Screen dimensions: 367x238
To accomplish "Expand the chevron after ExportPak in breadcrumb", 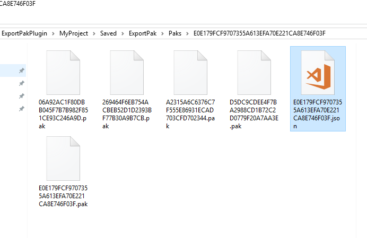I will [x=162, y=34].
